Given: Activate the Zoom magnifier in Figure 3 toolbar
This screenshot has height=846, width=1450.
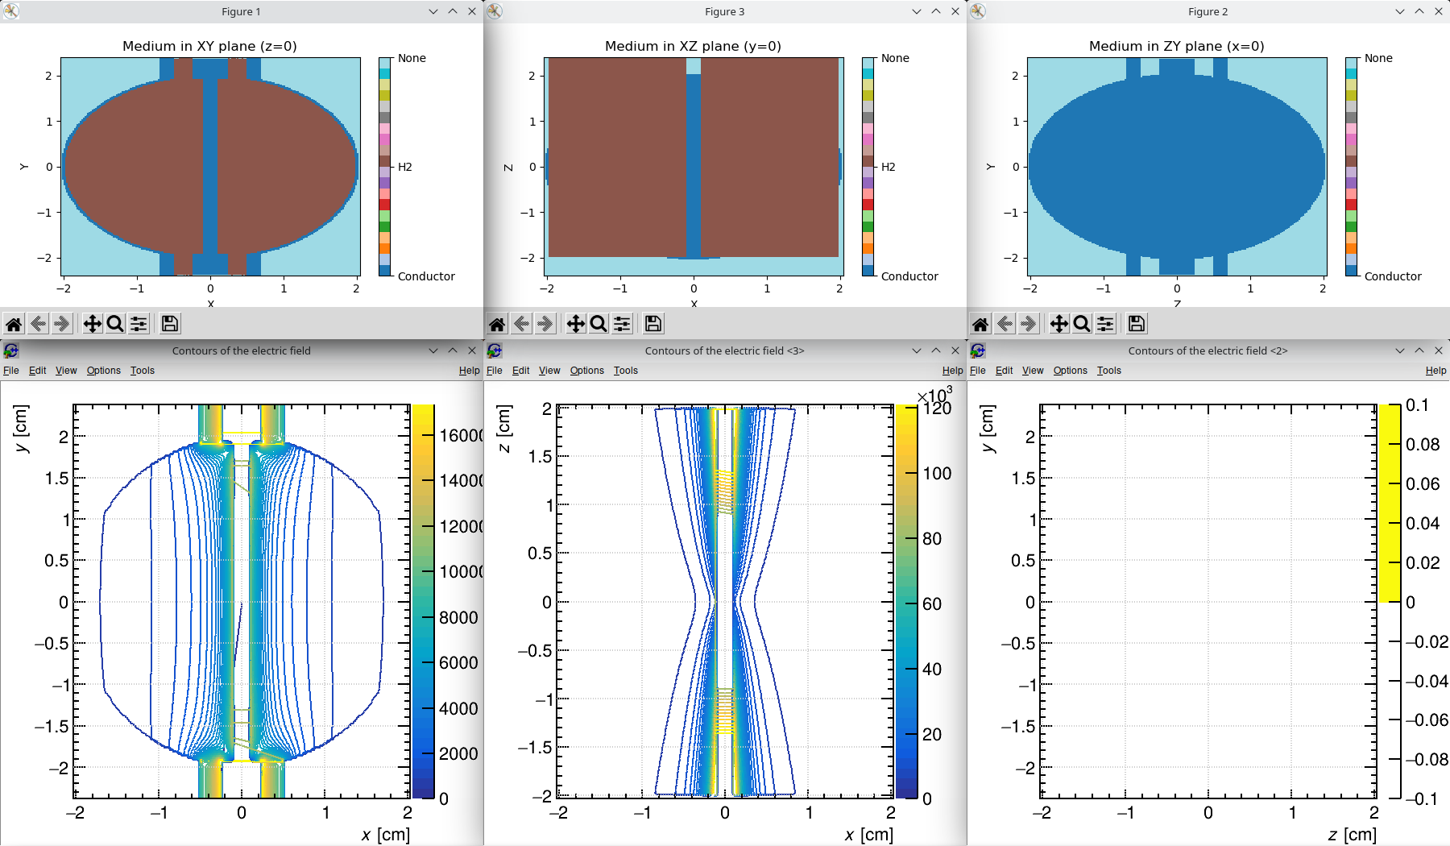Looking at the screenshot, I should (x=599, y=324).
